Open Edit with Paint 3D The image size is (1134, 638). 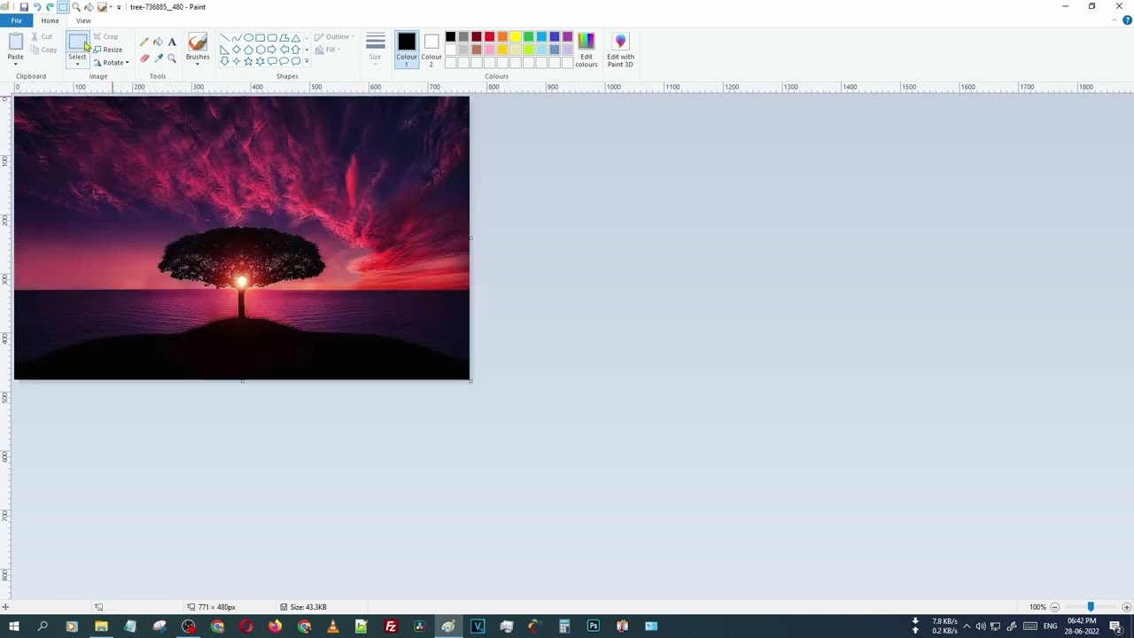click(620, 51)
